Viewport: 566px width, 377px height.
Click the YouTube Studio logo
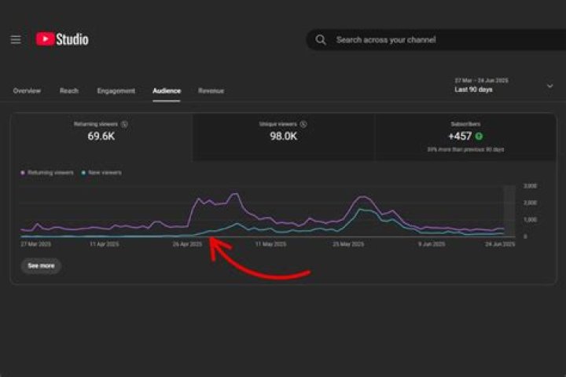[62, 39]
